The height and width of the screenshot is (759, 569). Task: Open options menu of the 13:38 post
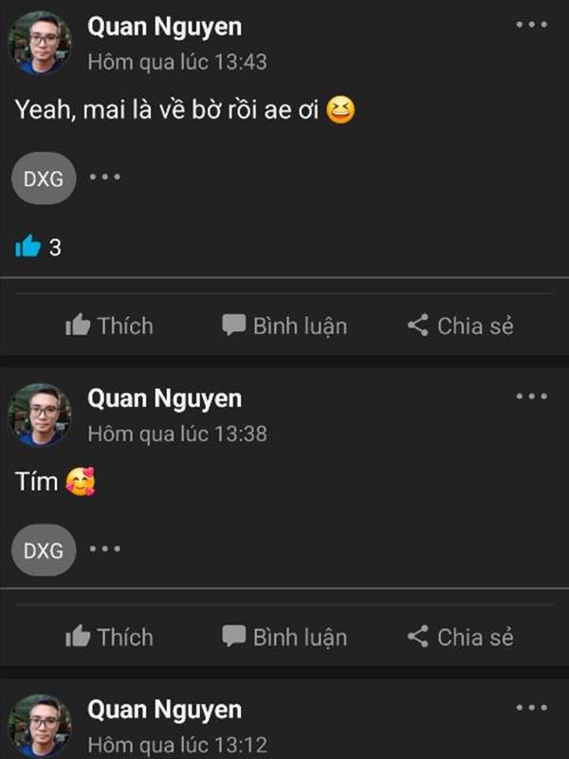click(x=531, y=397)
